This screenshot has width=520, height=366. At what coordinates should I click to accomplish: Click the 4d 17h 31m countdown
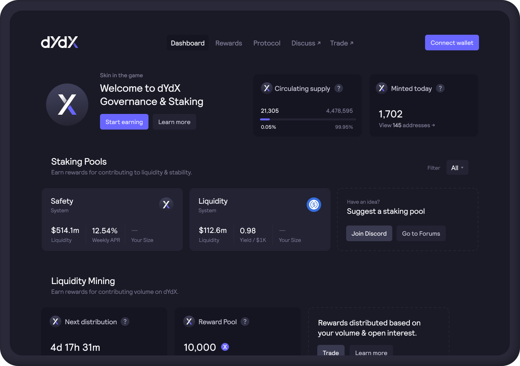tap(75, 347)
